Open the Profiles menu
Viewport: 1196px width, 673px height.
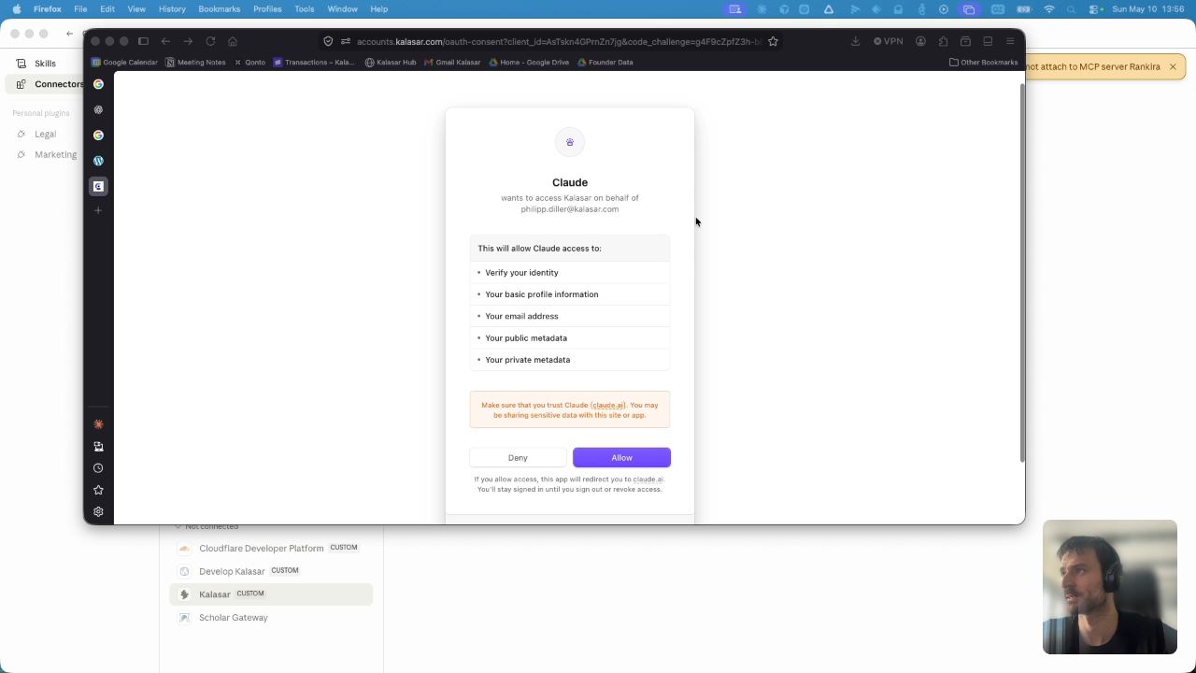coord(267,9)
